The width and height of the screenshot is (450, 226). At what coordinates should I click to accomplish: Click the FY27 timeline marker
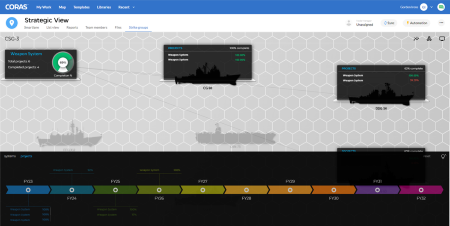point(203,190)
